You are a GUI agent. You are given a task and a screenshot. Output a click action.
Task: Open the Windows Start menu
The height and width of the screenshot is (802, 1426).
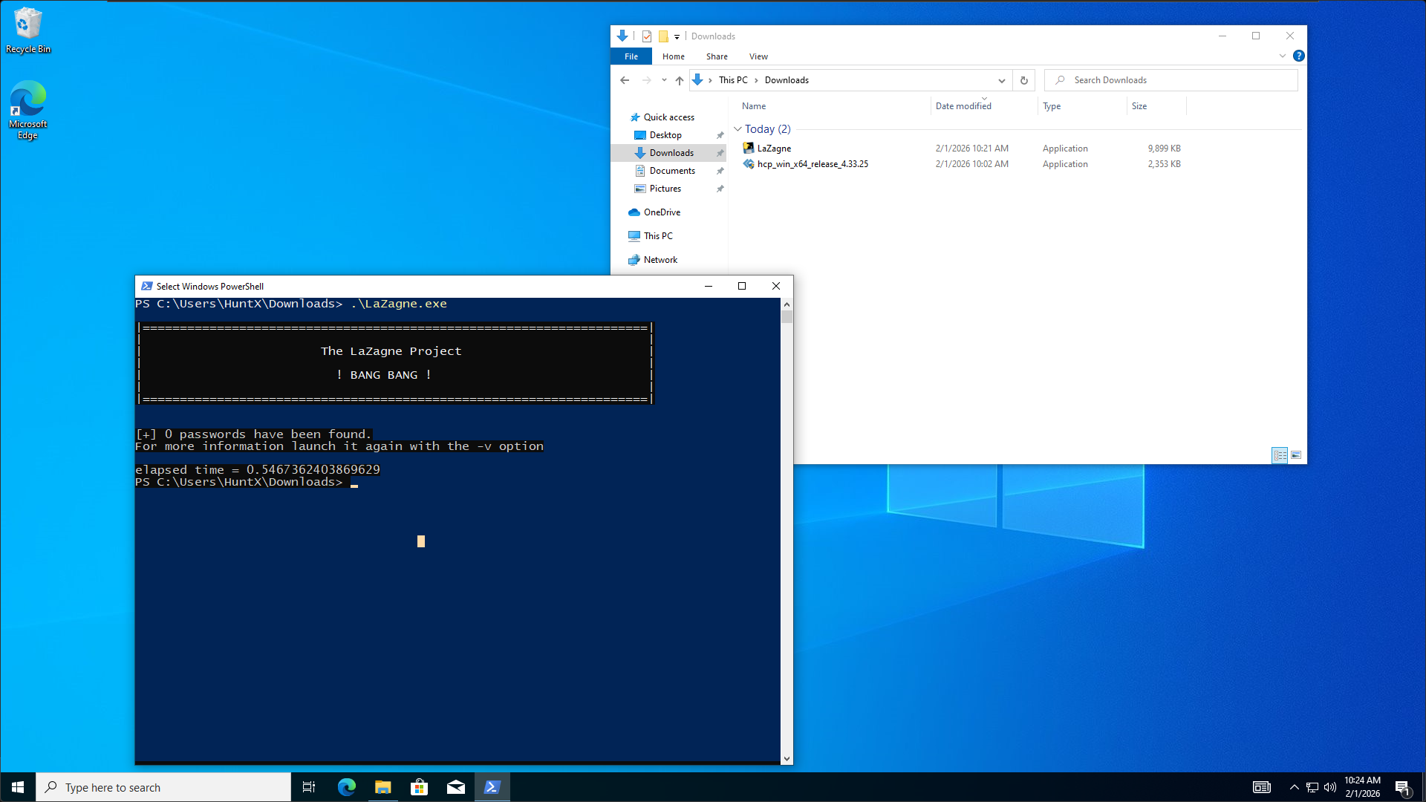click(x=18, y=787)
